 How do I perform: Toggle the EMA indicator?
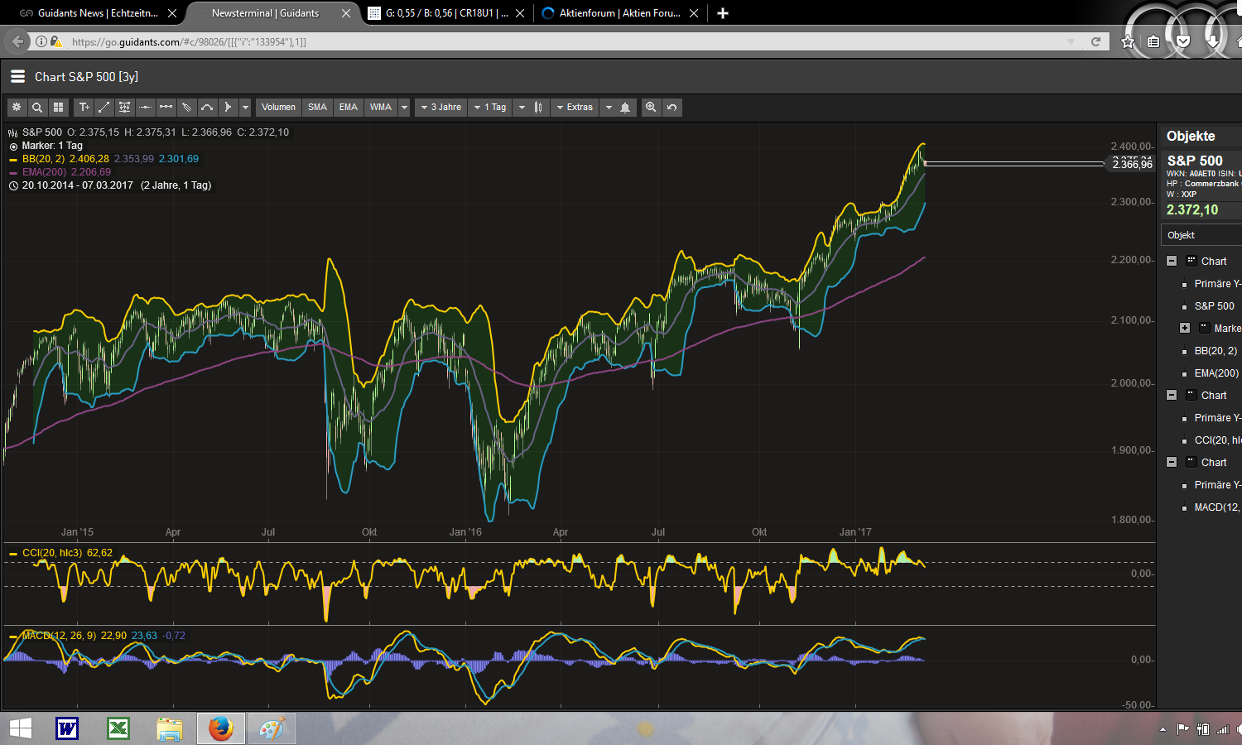(x=349, y=108)
